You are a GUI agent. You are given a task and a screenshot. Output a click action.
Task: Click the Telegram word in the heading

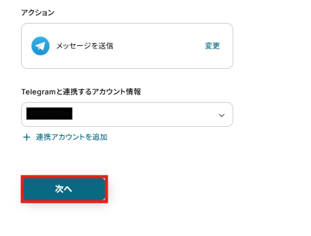38,92
